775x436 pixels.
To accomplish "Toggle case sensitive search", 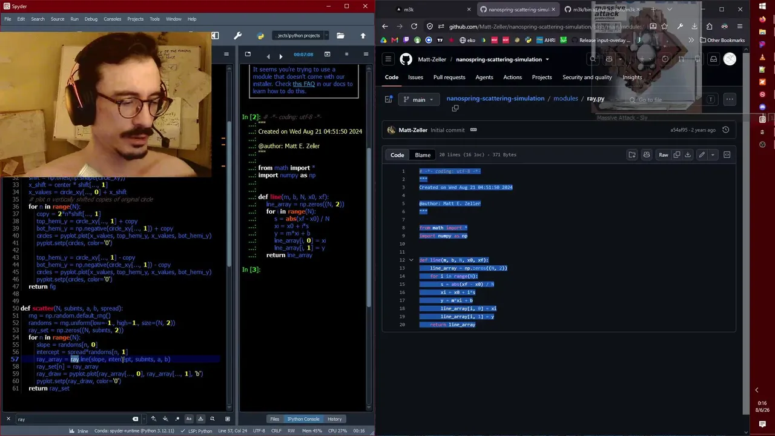I will click(x=189, y=419).
